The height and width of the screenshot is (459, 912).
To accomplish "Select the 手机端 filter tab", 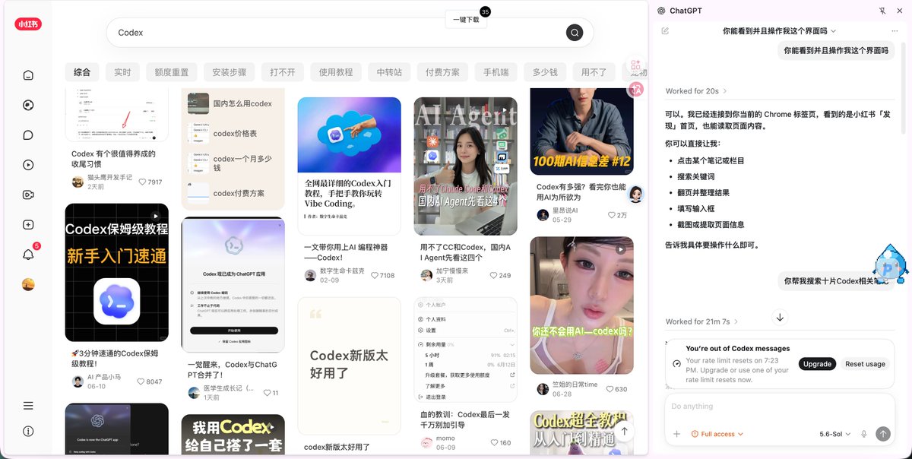I will pyautogui.click(x=496, y=72).
